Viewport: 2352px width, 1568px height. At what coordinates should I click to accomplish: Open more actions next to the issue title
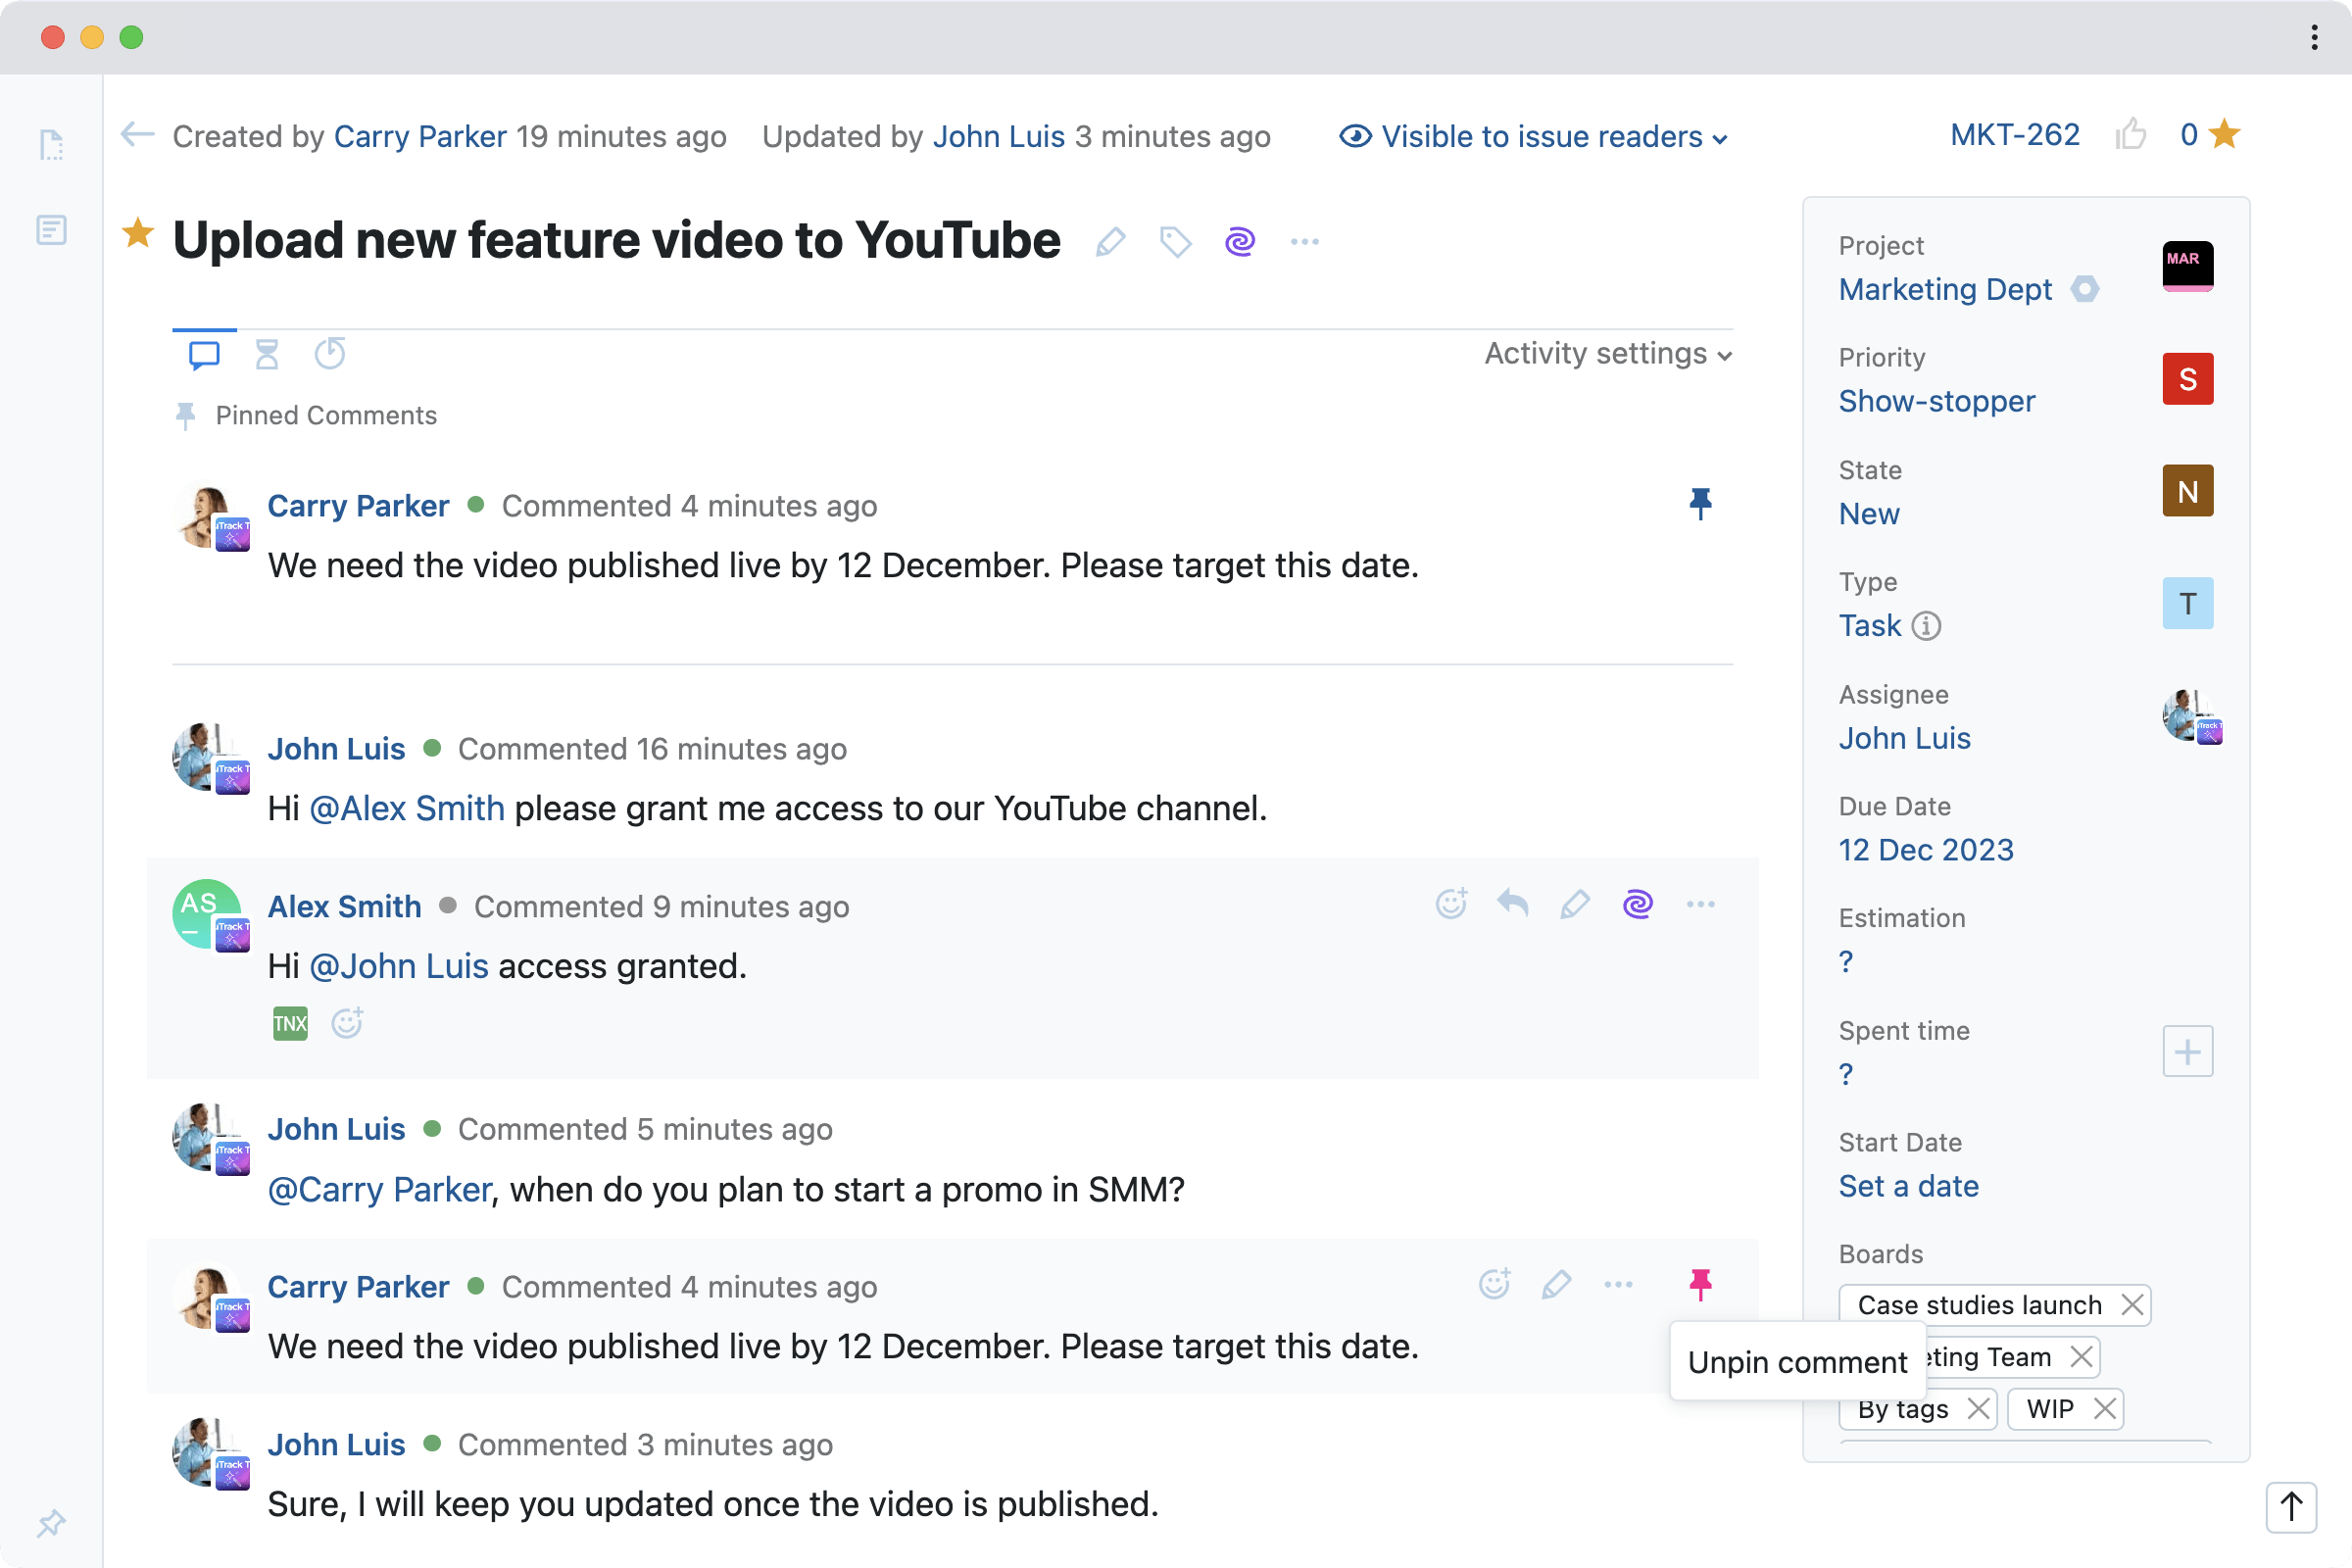[1305, 242]
